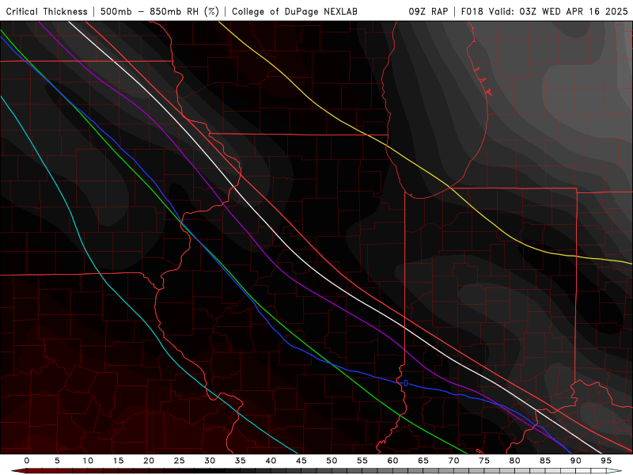Click the colorbar value 0

(27, 461)
